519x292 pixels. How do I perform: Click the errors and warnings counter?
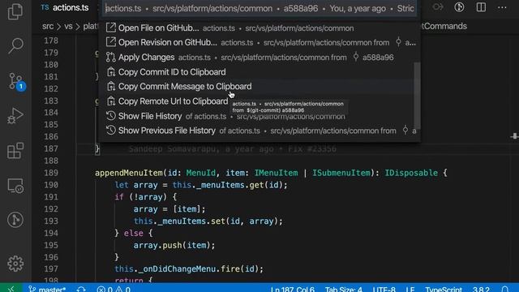(114, 289)
